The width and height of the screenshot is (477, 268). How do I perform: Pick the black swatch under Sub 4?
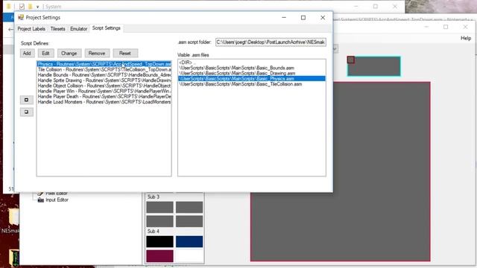pos(159,241)
